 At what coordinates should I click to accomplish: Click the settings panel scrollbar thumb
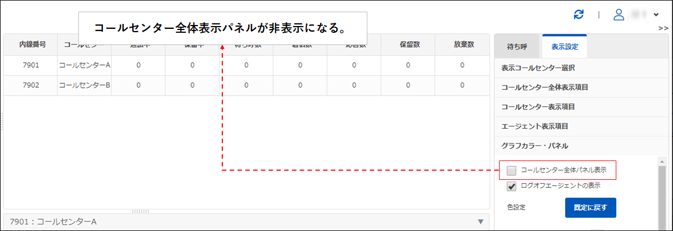[661, 194]
